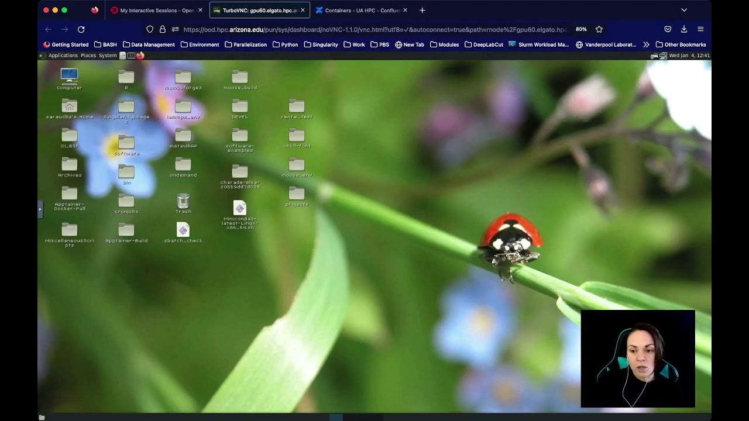
Task: Open the Applications menu in VNC panel
Action: (x=63, y=56)
